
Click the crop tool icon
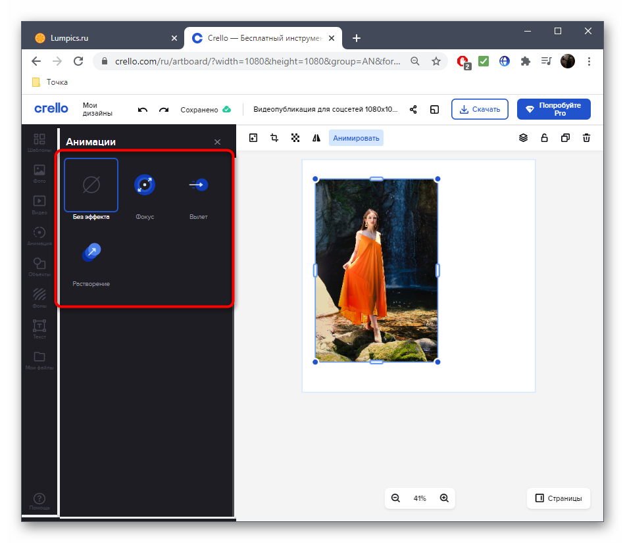click(x=274, y=138)
